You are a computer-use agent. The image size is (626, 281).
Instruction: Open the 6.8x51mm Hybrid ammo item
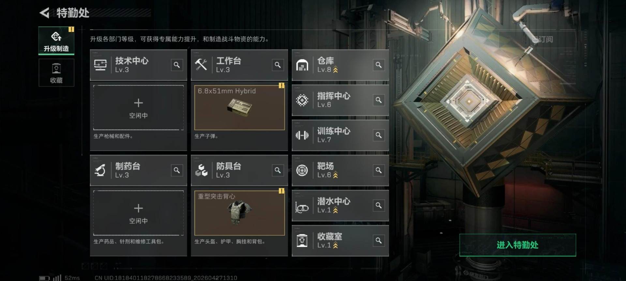(239, 108)
